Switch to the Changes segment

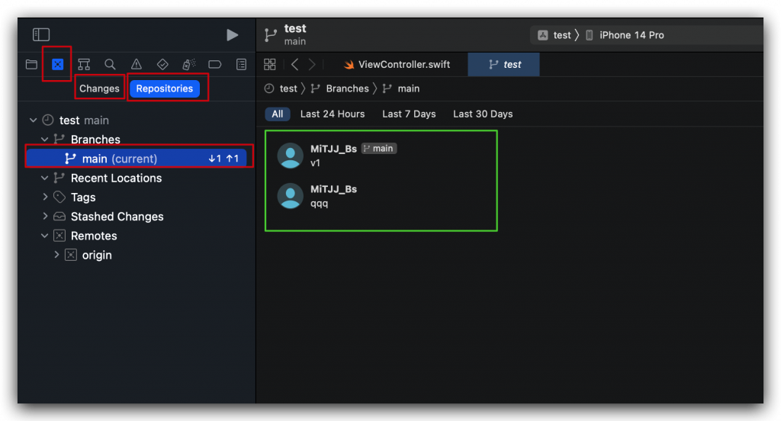click(x=99, y=88)
